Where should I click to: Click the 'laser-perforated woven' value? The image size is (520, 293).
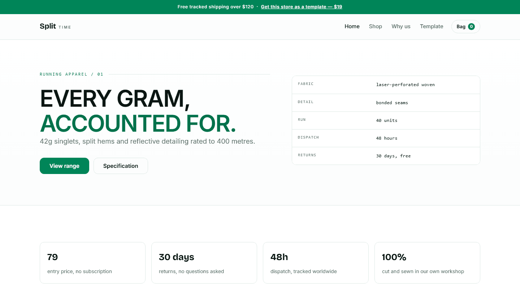point(406,85)
